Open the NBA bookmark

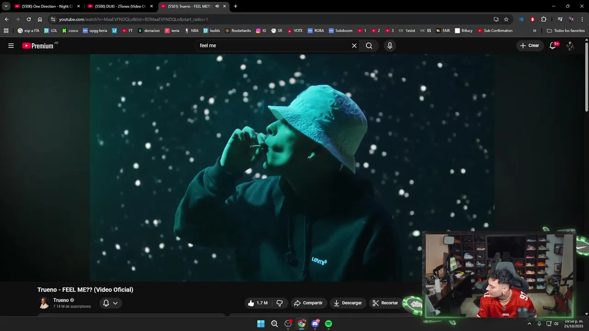tap(191, 31)
